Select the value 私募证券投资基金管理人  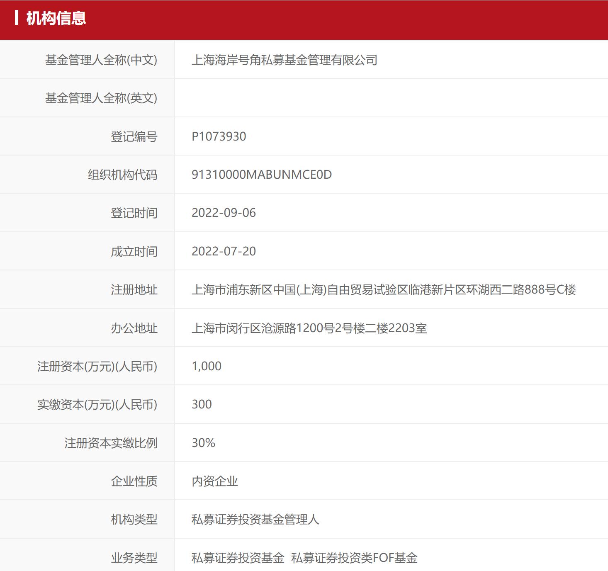point(255,519)
